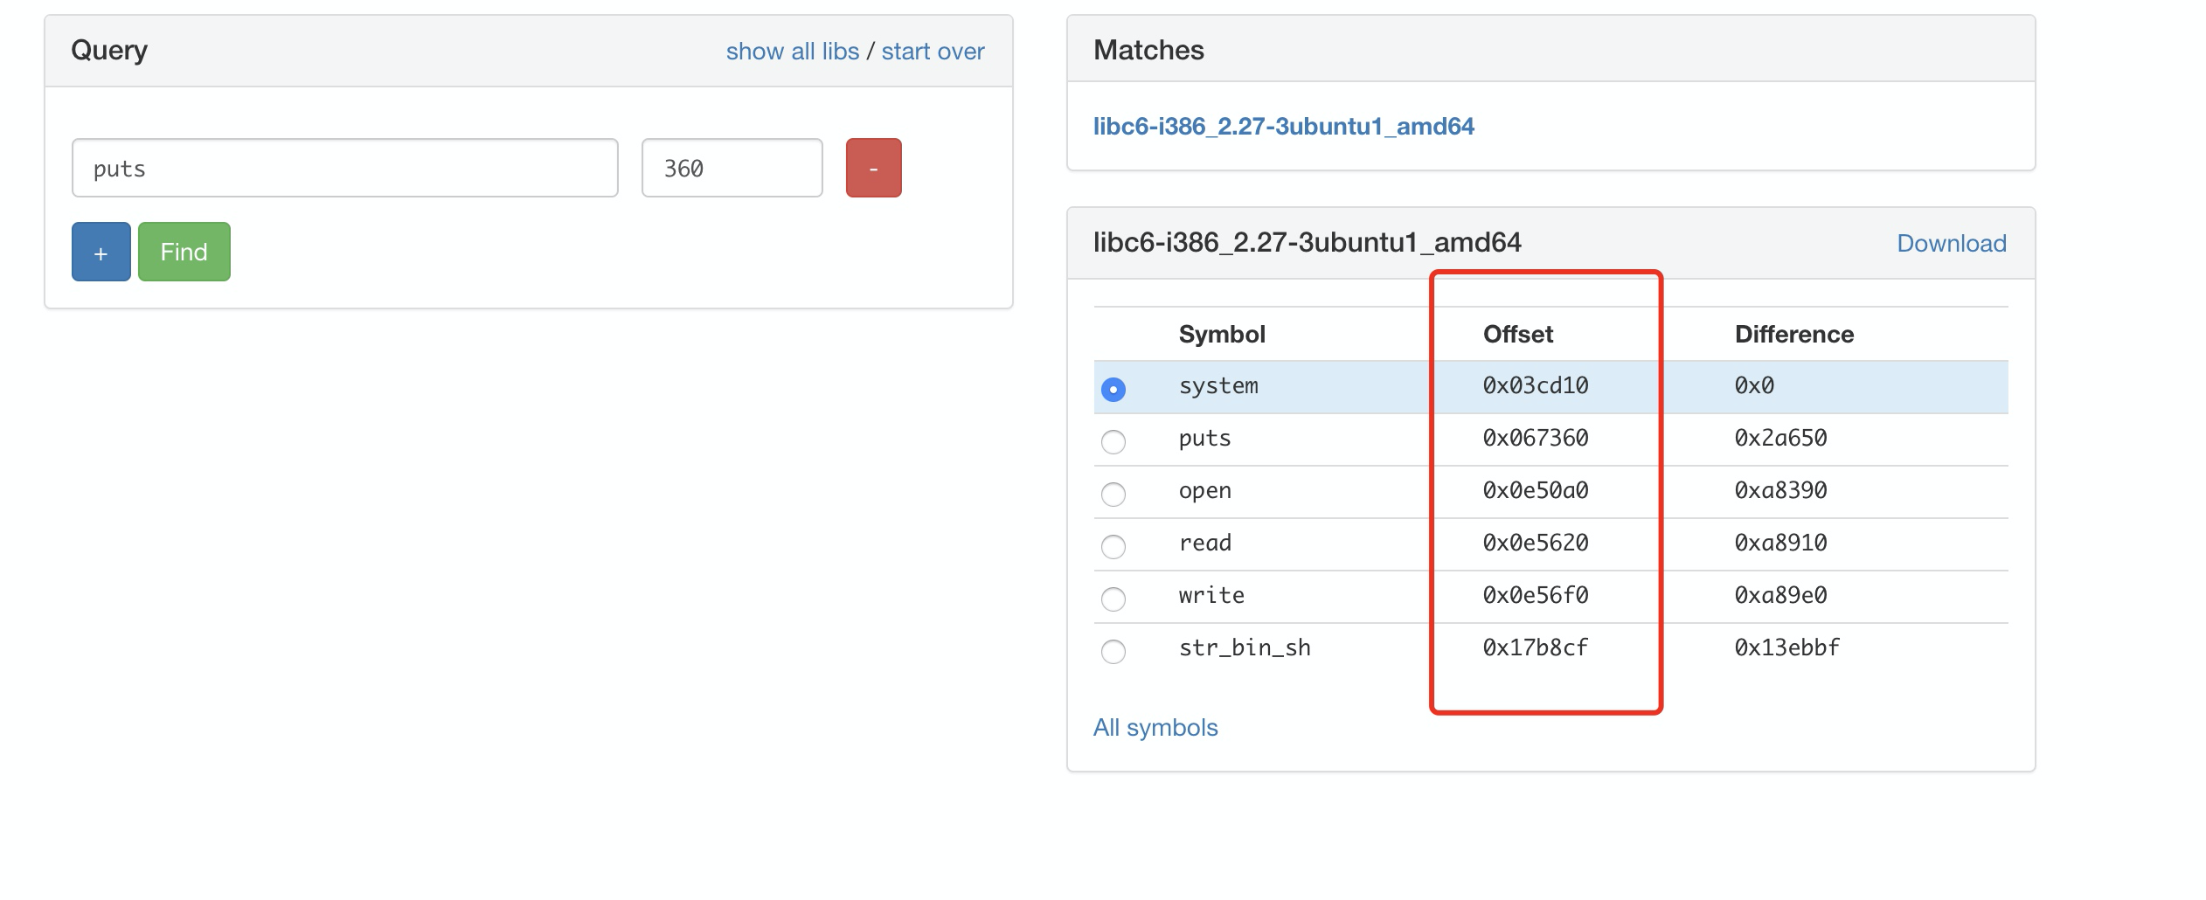The image size is (2206, 900).
Task: Select the read symbol radio button
Action: 1113,546
